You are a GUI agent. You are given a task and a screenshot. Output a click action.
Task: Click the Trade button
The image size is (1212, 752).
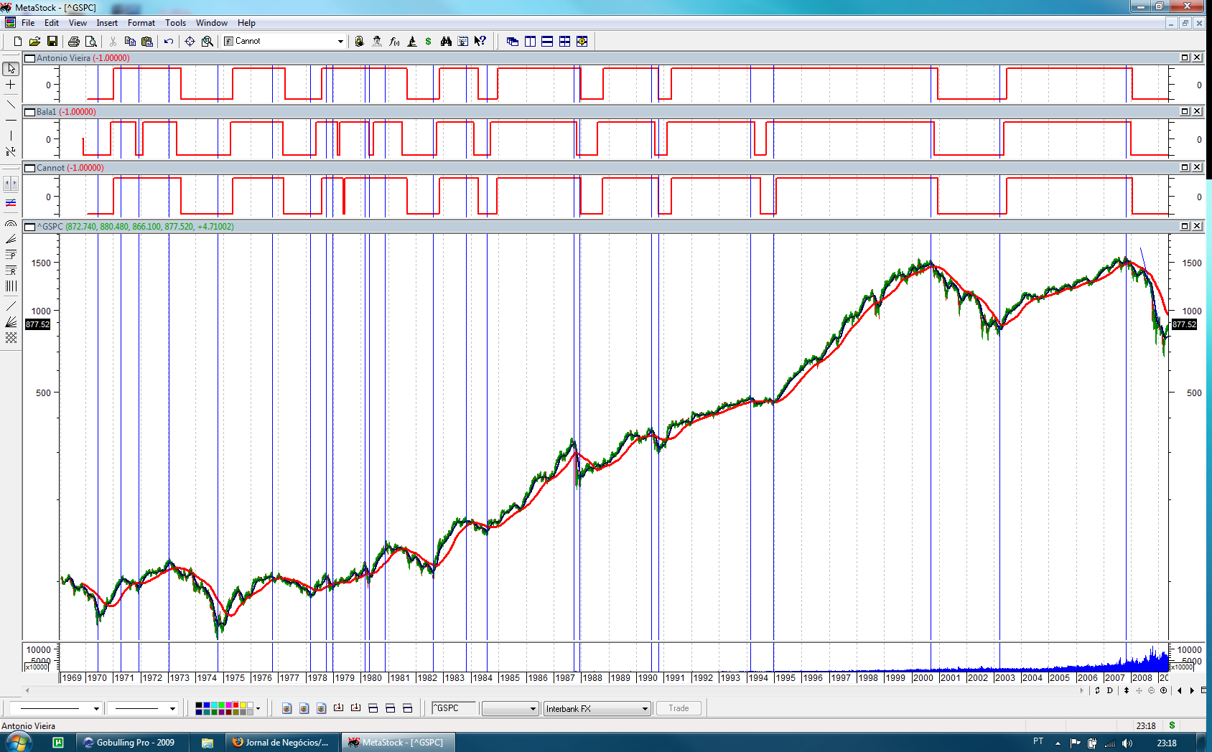tap(679, 708)
